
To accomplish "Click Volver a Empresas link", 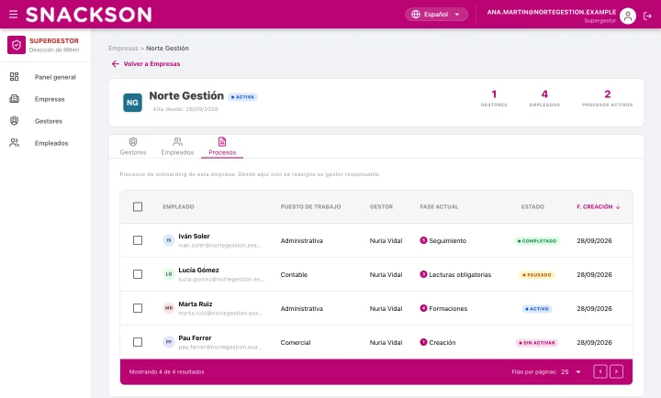I will (x=146, y=63).
